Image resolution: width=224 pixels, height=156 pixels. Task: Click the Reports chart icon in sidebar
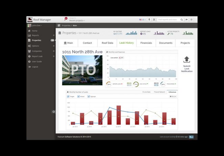[x=29, y=35]
